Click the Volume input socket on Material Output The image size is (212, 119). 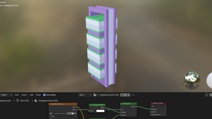(x=150, y=112)
